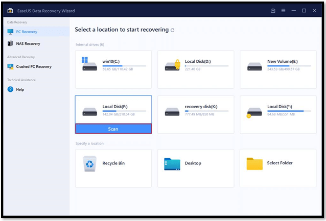Click Local Disk(F:) drive icon
The width and height of the screenshot is (326, 221).
[x=89, y=112]
